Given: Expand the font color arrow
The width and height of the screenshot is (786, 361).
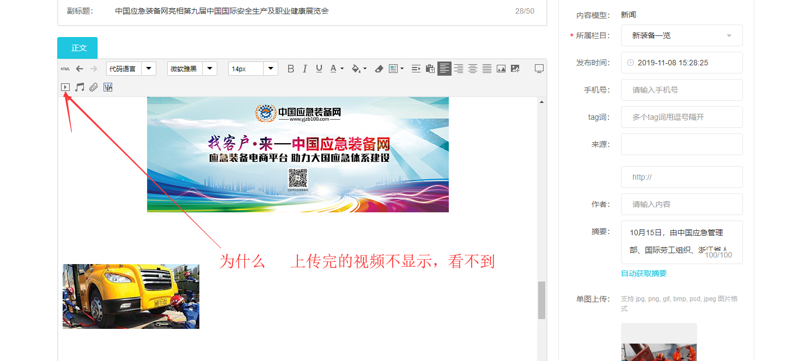Looking at the screenshot, I should [x=342, y=69].
